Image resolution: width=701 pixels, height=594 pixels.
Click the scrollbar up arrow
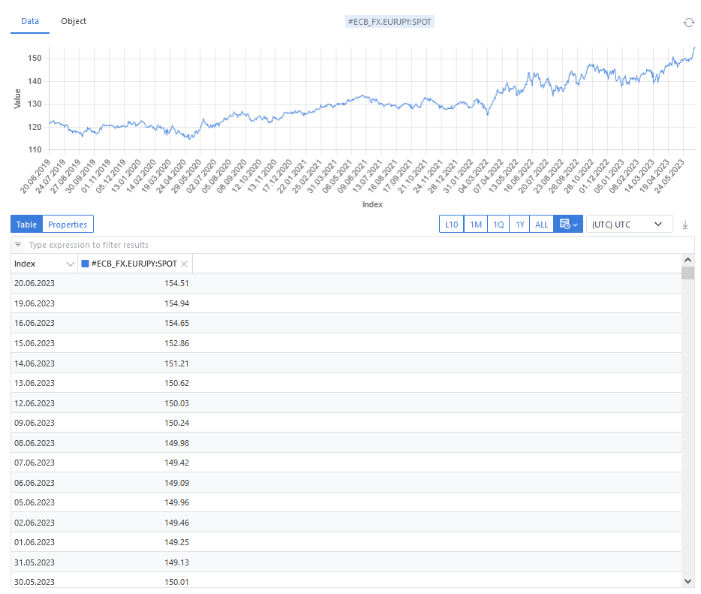point(687,259)
